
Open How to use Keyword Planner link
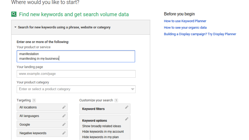pos(185,21)
